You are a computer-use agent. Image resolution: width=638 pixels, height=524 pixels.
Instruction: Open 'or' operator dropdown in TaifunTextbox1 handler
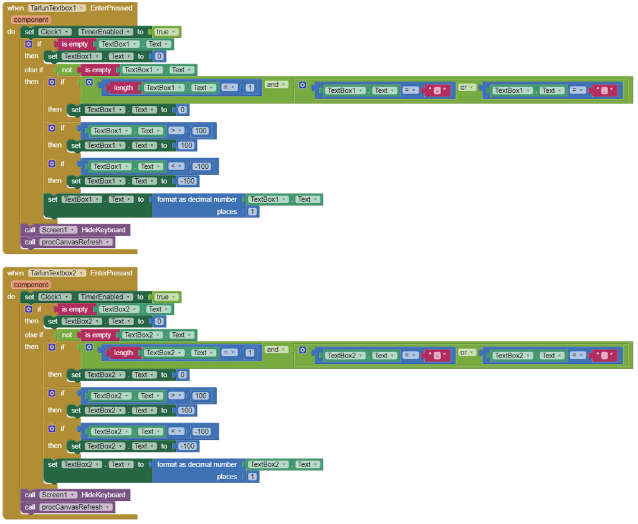click(x=472, y=88)
